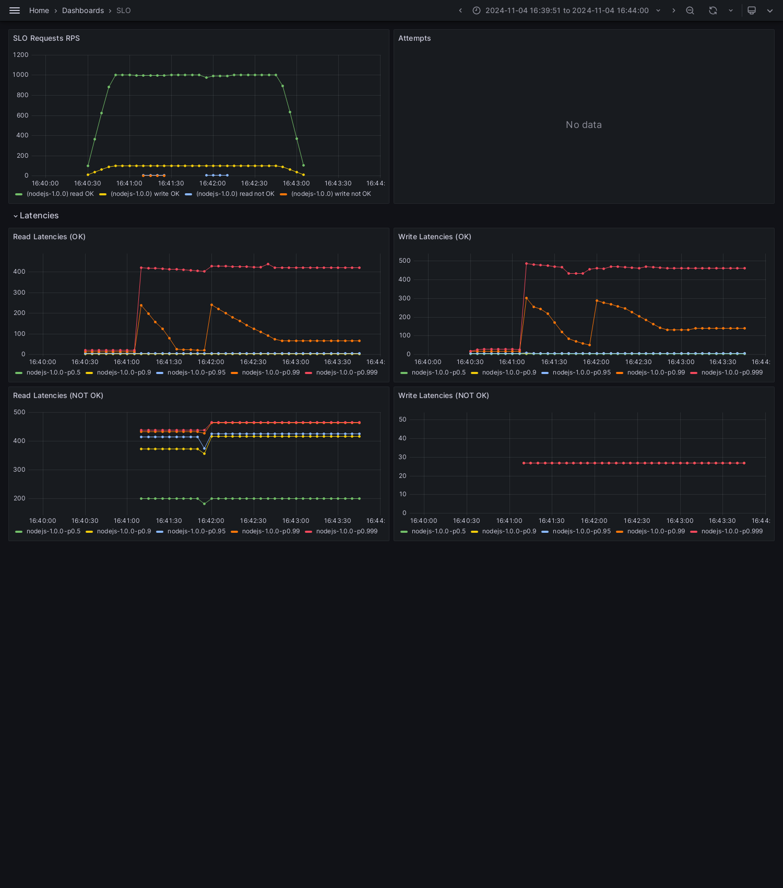Toggle the write OK series legend
Viewport: 783px width, 888px height.
145,194
